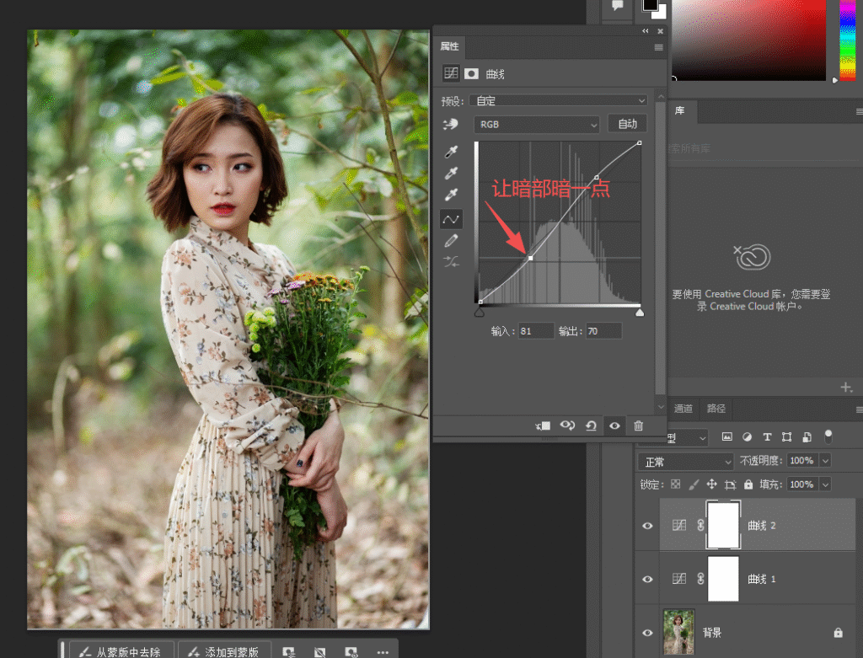Clip the adjustment to the layer below
This screenshot has width=863, height=658.
[544, 425]
